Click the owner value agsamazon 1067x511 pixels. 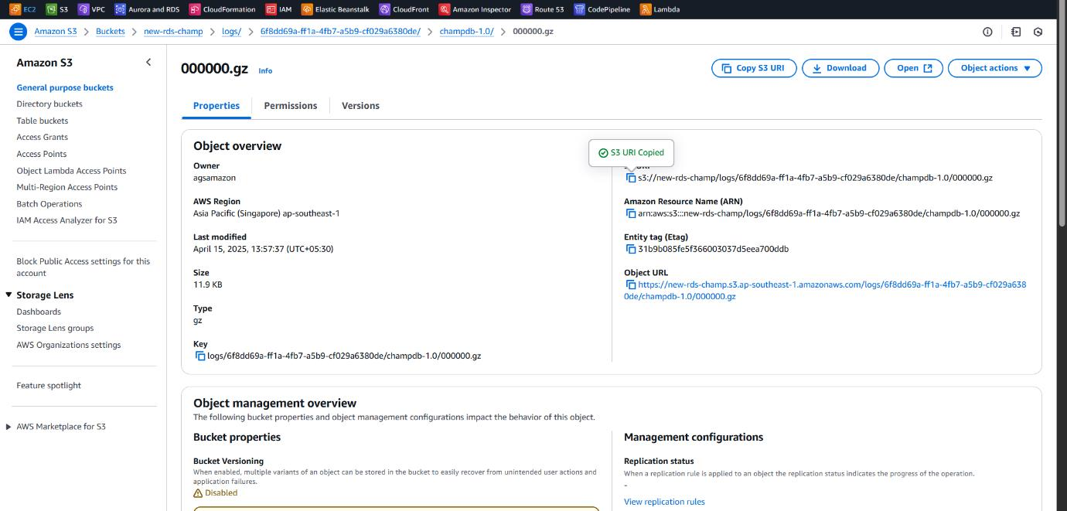pos(214,178)
